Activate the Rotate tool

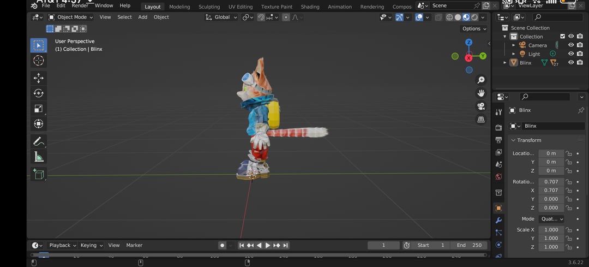[38, 93]
